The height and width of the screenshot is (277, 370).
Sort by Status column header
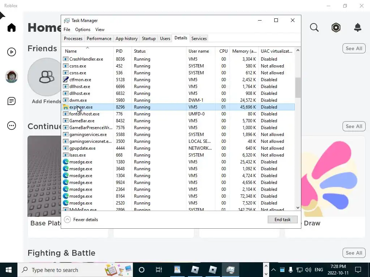159,51
